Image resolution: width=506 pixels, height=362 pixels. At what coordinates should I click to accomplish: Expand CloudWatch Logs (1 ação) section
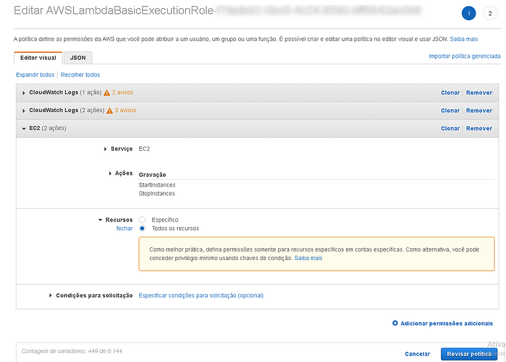pos(23,93)
